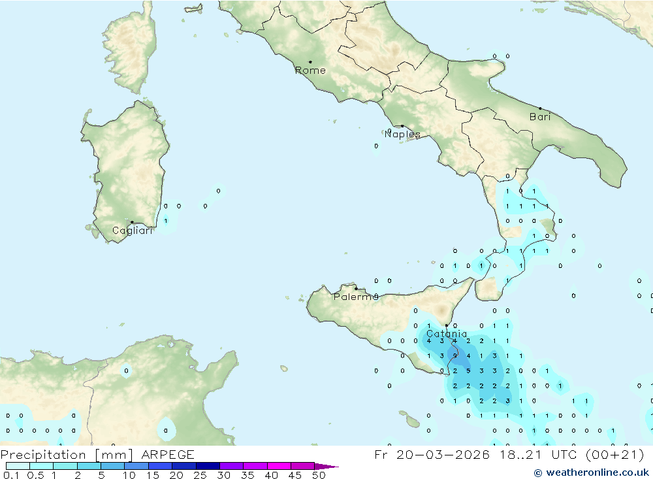Select the 30–35 mm legend color swatch
The height and width of the screenshot is (479, 653).
point(232,466)
